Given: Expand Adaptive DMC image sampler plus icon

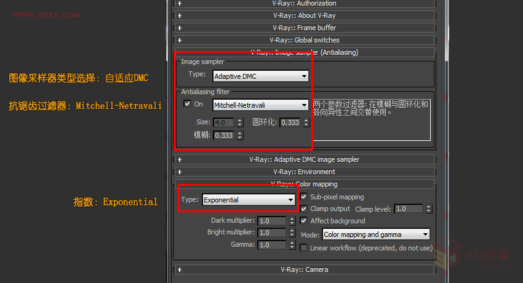Looking at the screenshot, I should [x=180, y=160].
